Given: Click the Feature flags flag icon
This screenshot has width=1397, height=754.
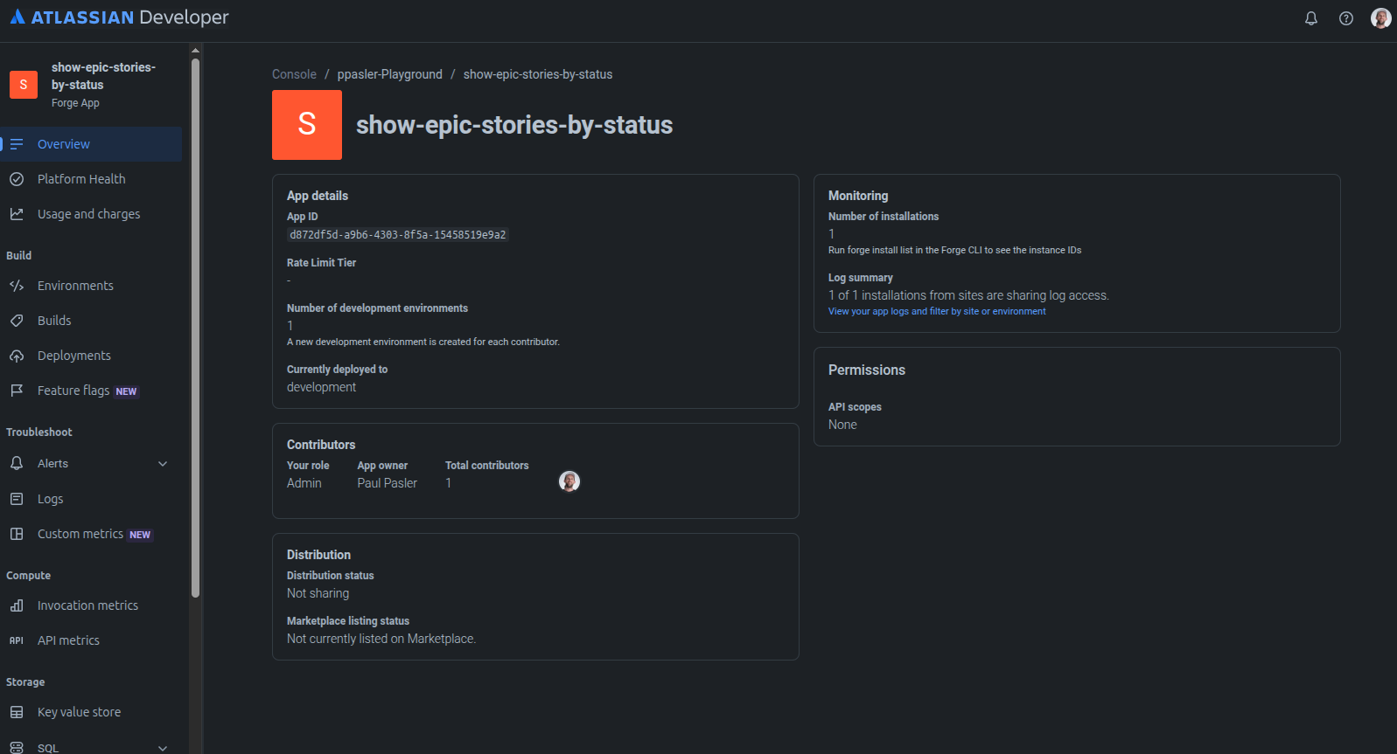Looking at the screenshot, I should [17, 391].
